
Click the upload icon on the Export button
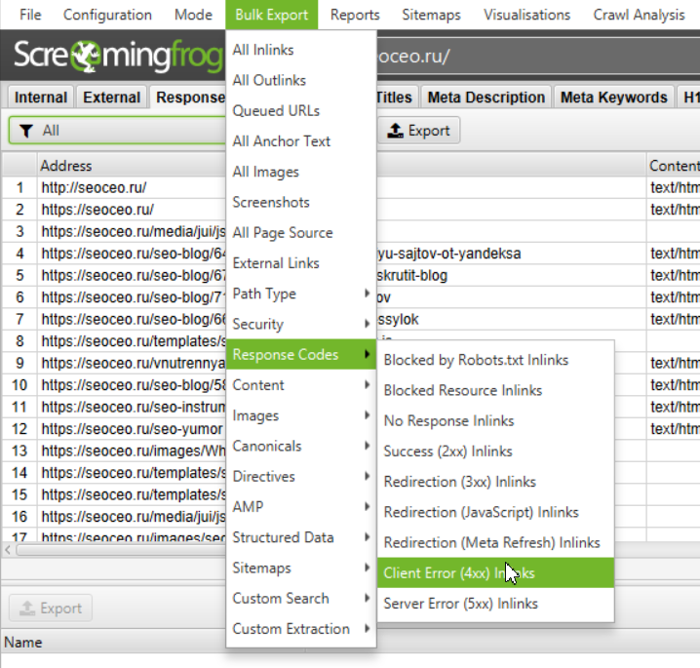tap(395, 131)
